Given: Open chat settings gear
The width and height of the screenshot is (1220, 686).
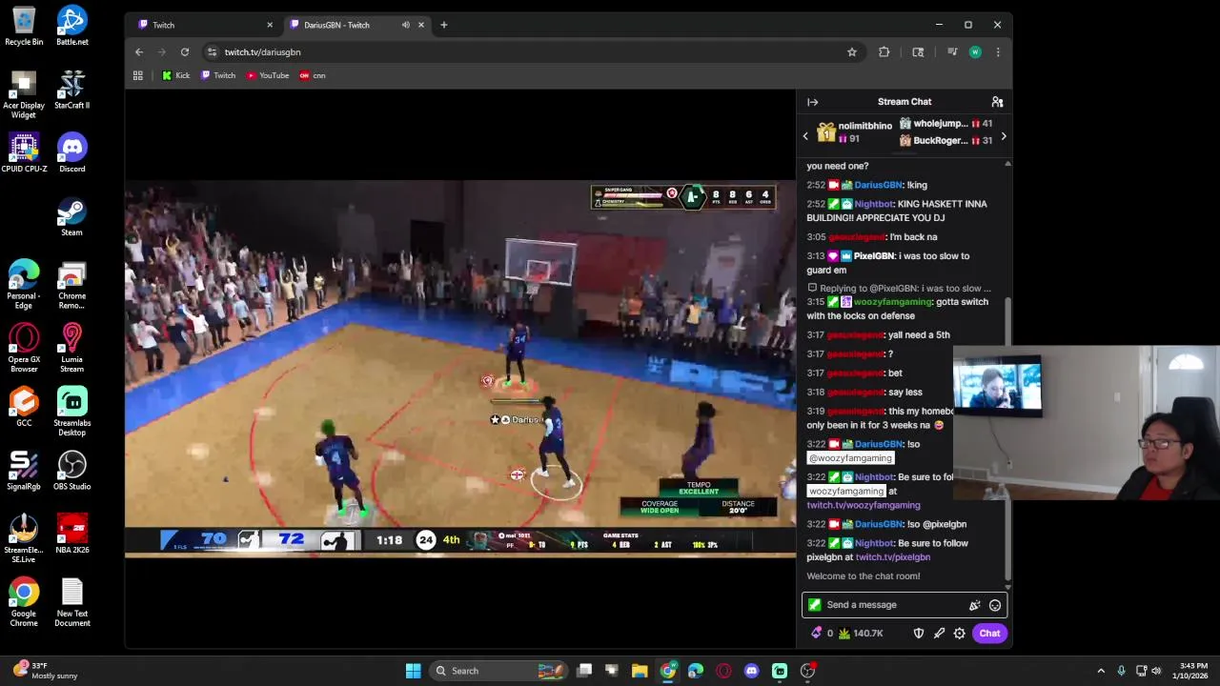Looking at the screenshot, I should (960, 634).
